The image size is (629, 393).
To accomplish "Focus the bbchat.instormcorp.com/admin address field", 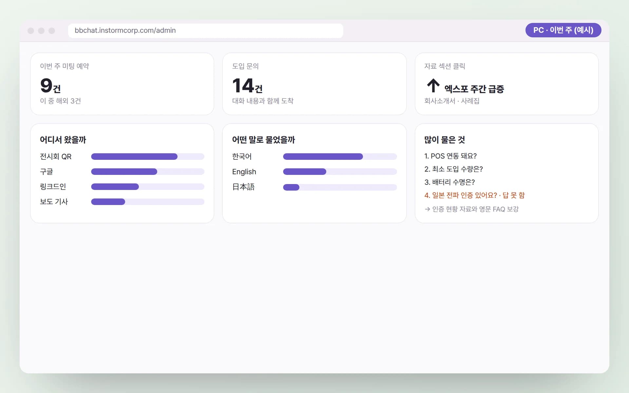I will pyautogui.click(x=206, y=30).
